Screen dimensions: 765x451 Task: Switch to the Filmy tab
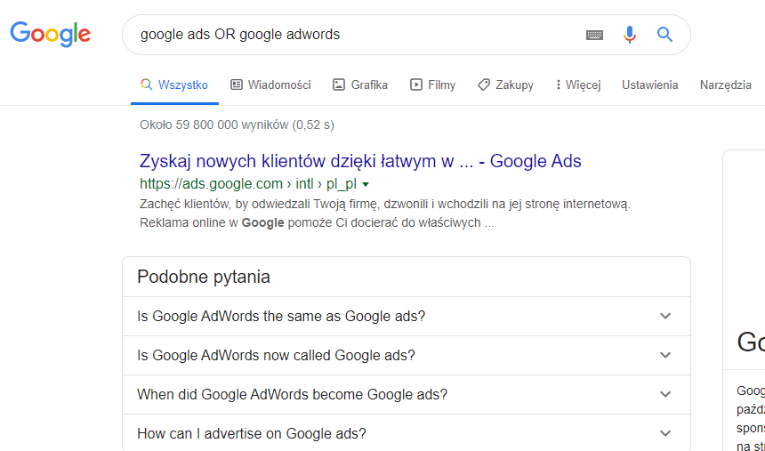pyautogui.click(x=432, y=85)
